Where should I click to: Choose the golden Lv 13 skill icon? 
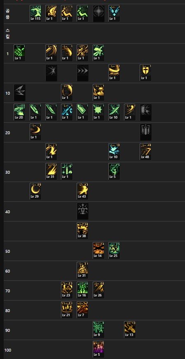coord(130,330)
